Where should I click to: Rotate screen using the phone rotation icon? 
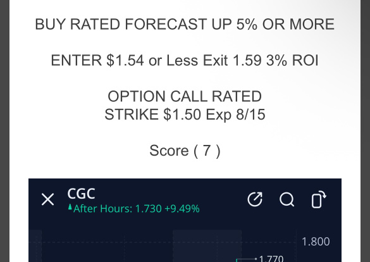(x=319, y=199)
